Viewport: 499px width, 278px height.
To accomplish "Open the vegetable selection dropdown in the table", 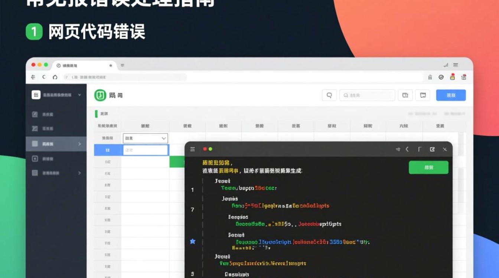I will click(x=145, y=138).
